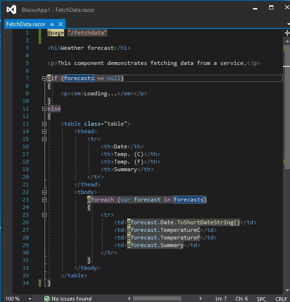Collapse the else block on line 11
The image size is (290, 302).
pyautogui.click(x=44, y=109)
